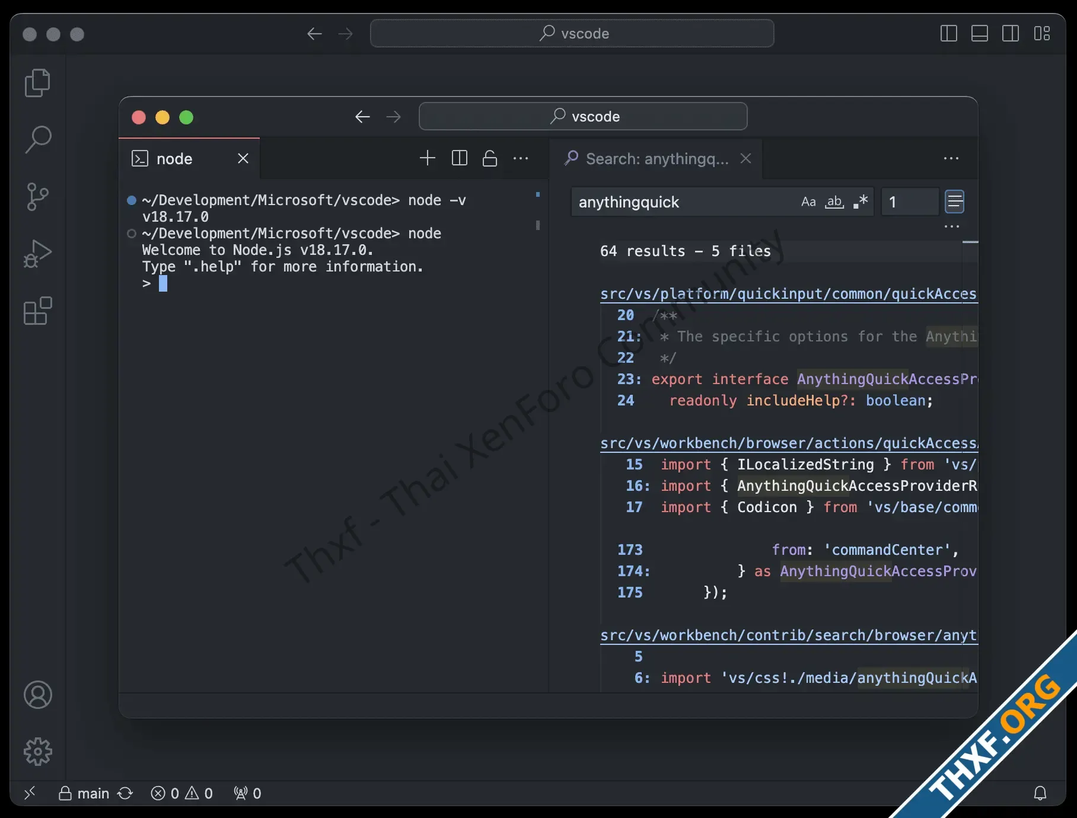Go forward in outer window title bar

(x=345, y=34)
